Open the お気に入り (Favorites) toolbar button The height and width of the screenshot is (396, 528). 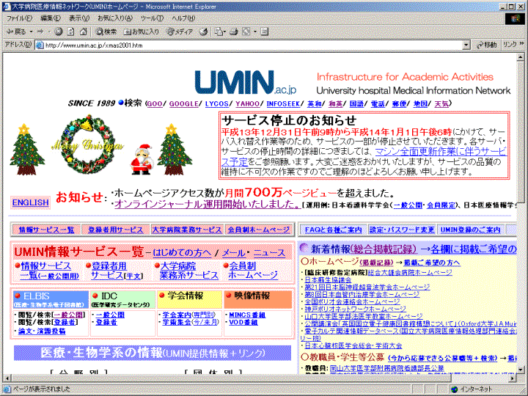141,32
